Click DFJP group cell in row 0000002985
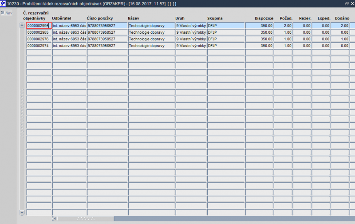 [226, 32]
